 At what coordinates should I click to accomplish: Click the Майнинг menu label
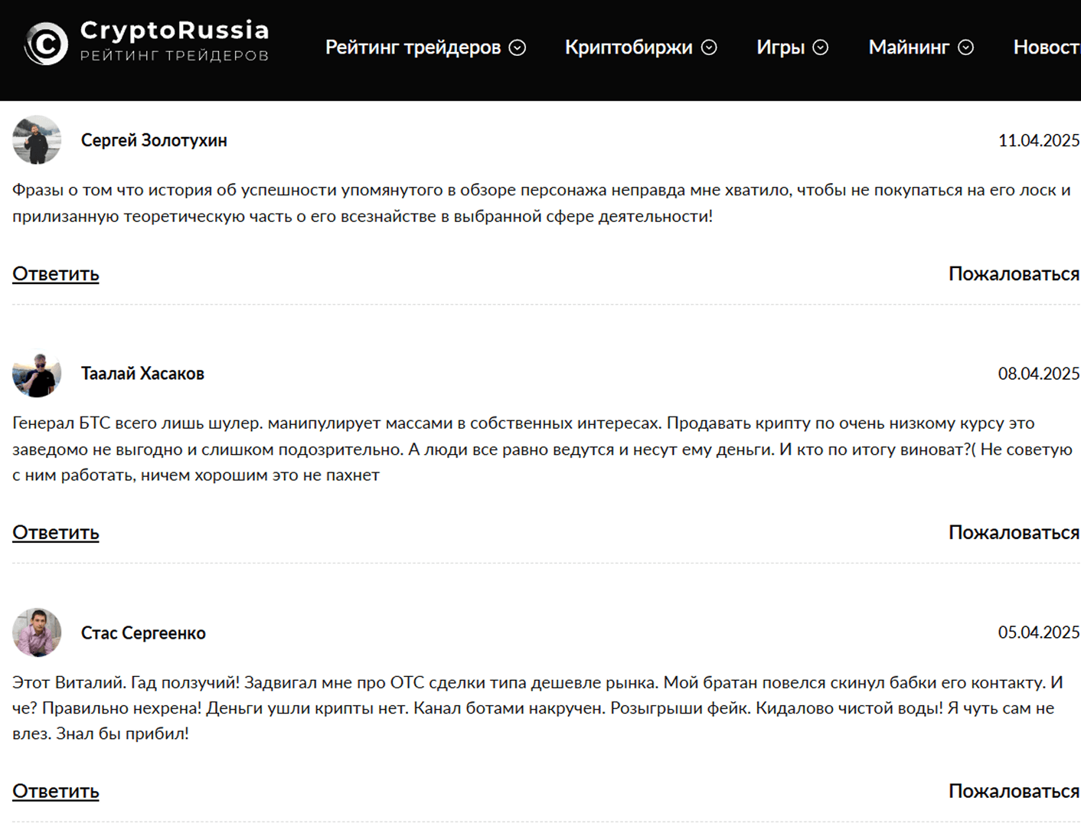(x=909, y=47)
